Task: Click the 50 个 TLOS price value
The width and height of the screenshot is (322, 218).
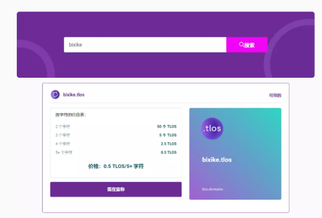Action: 167,127
